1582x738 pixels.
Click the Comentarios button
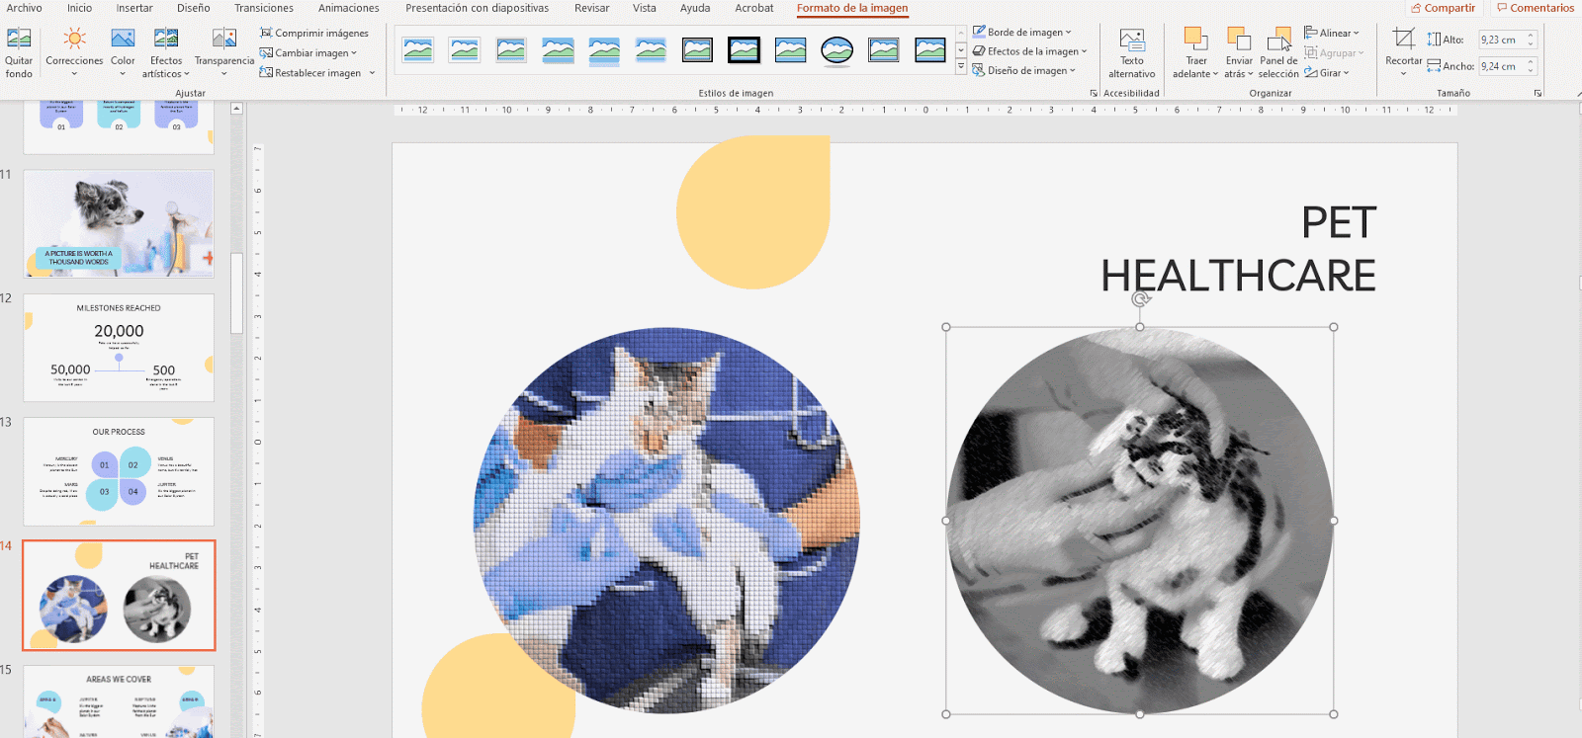[x=1535, y=8]
